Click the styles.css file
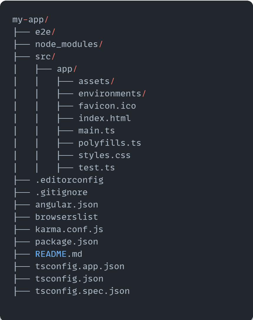This screenshot has height=320, width=253. [104, 155]
